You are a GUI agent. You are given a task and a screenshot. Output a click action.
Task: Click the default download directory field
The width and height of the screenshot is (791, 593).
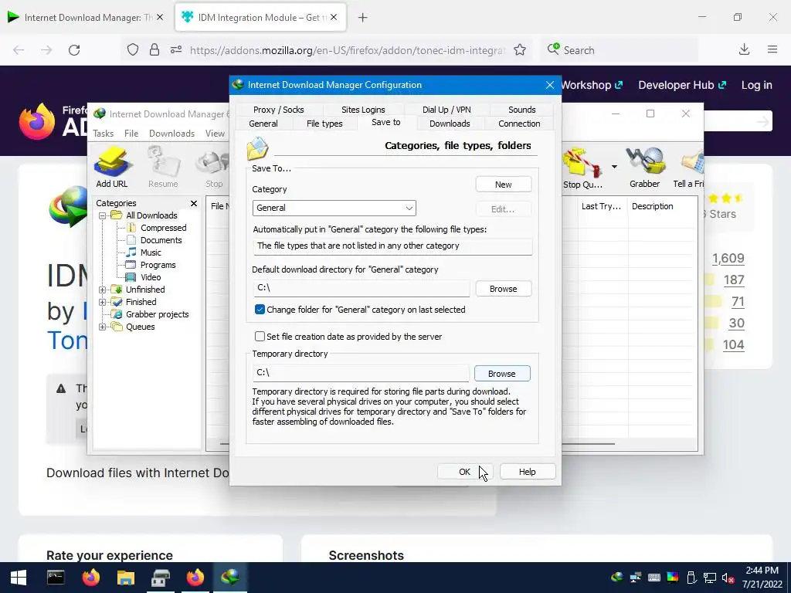tap(362, 288)
